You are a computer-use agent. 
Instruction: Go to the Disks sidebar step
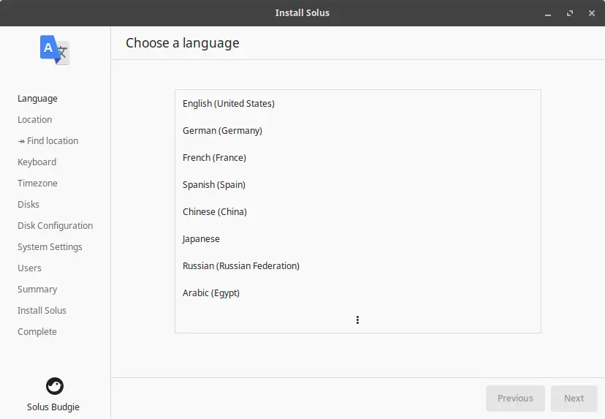[28, 204]
